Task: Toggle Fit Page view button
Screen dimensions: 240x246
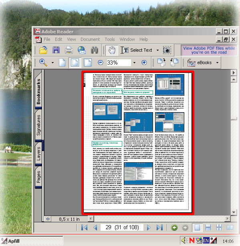Action: pyautogui.click(x=75, y=63)
